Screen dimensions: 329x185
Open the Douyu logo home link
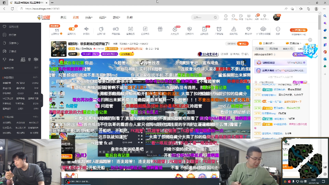point(44,17)
